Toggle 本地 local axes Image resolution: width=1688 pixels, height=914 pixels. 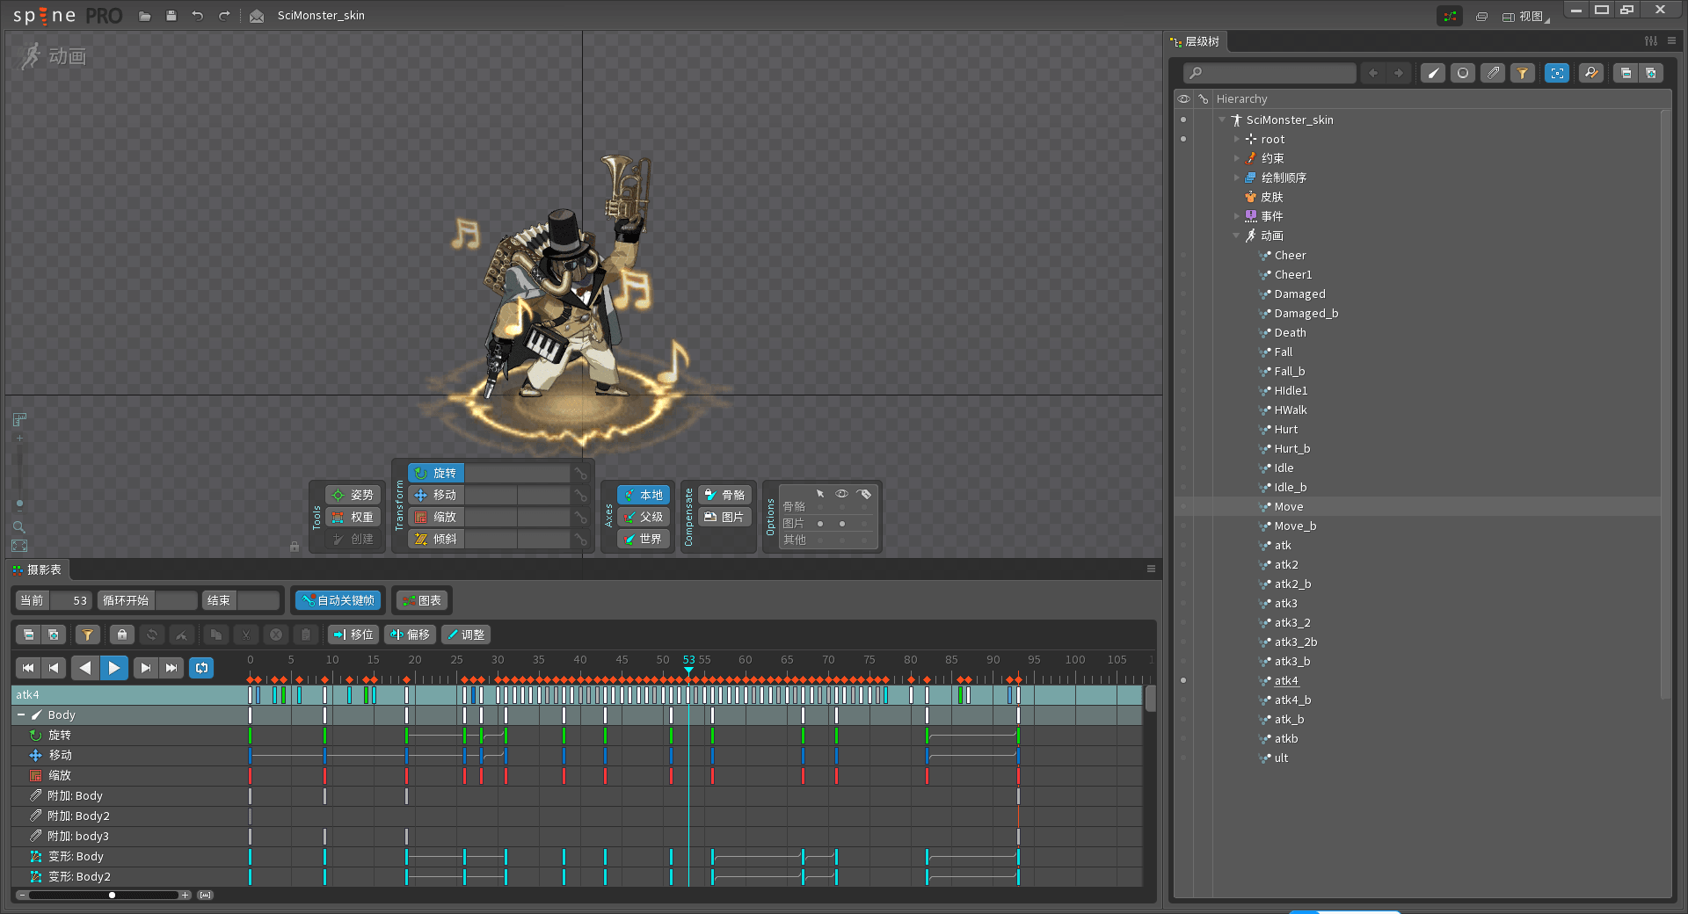pos(644,495)
